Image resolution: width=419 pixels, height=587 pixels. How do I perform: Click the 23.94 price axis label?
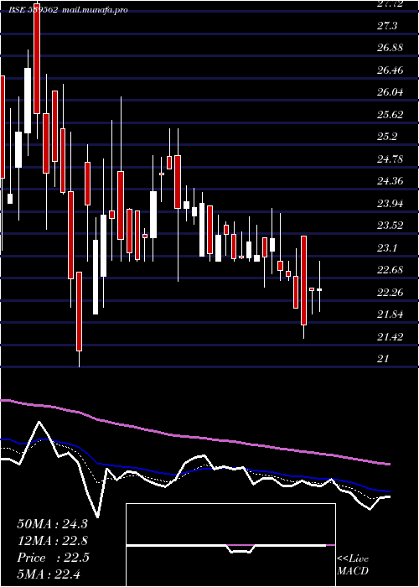(391, 203)
